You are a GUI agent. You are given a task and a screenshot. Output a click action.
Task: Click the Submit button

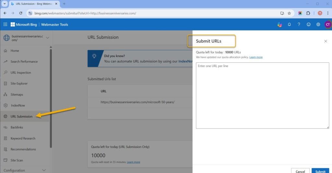point(320,171)
